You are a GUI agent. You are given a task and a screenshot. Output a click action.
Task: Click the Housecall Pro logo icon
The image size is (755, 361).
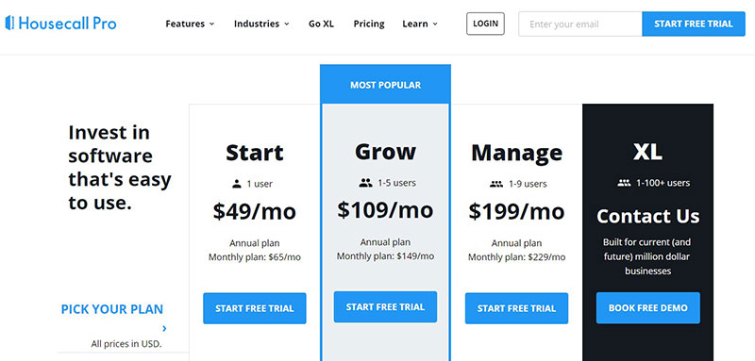9,23
